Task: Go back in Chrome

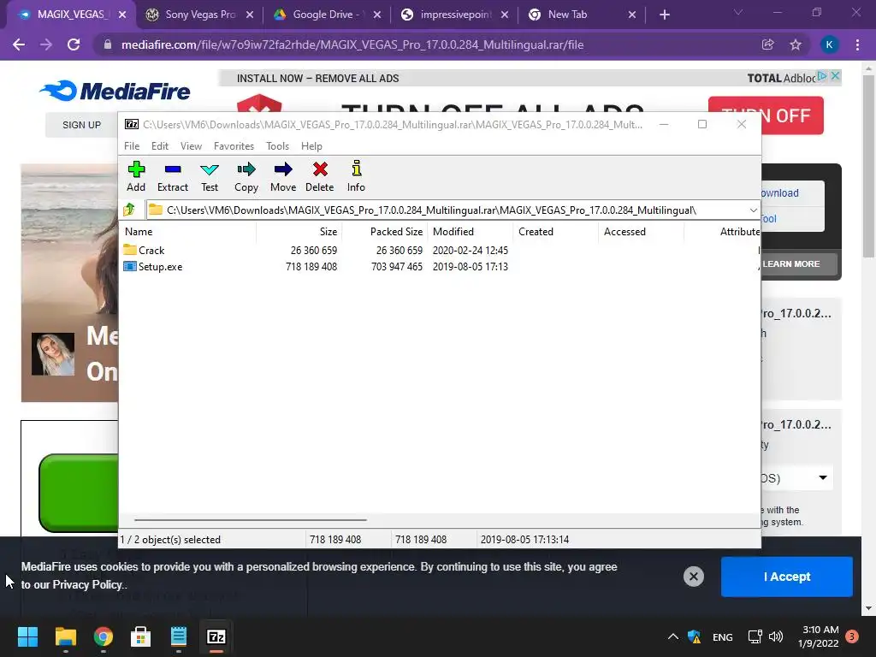Action: (x=19, y=44)
